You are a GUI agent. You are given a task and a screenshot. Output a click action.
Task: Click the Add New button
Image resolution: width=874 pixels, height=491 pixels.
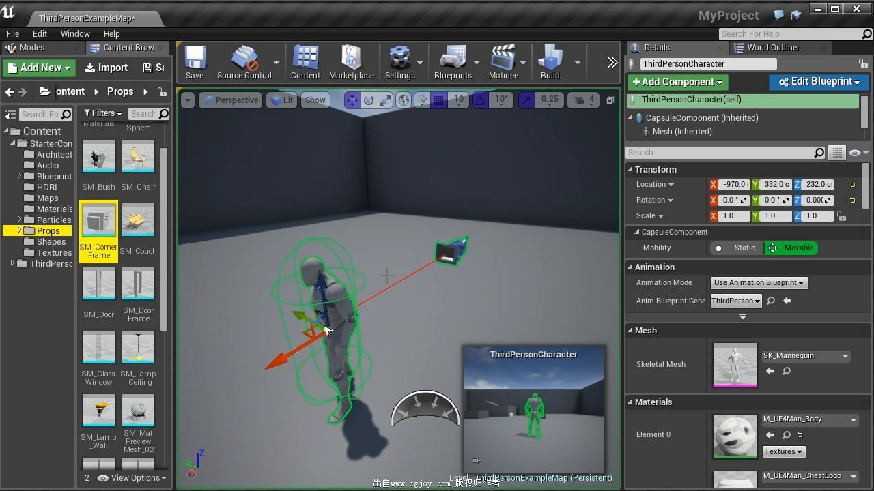39,68
